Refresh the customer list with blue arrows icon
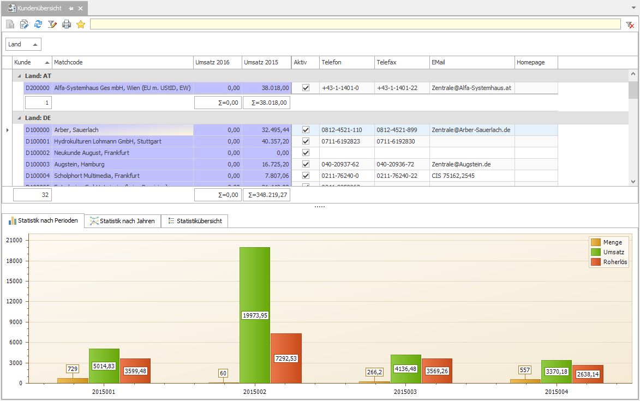The image size is (640, 401). click(38, 25)
